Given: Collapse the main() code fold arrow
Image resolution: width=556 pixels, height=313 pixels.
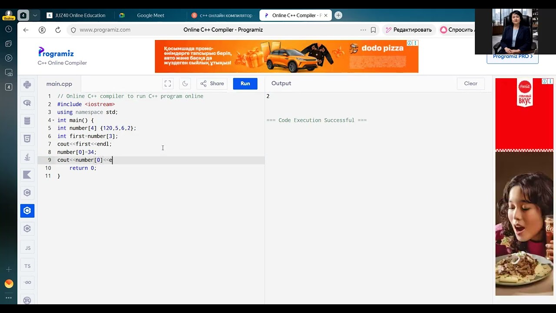Looking at the screenshot, I should pyautogui.click(x=53, y=120).
